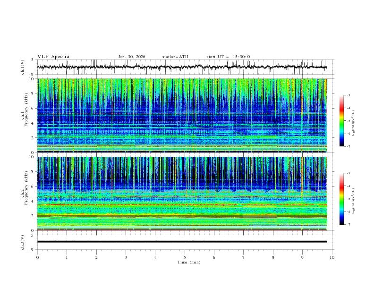
Task: Click the 'ch.1(V)' waveform axis label
Action: coord(23,67)
